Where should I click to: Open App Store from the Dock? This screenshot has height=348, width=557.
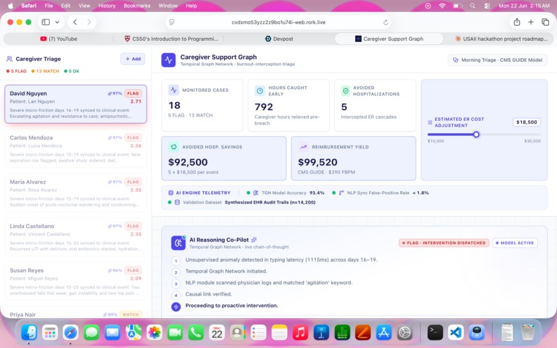click(384, 333)
